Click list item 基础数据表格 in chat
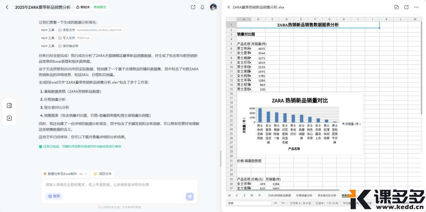 point(73,92)
